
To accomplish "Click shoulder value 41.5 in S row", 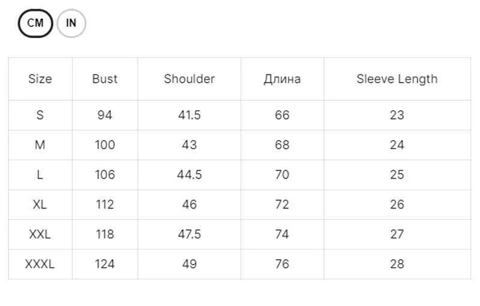I will click(189, 115).
